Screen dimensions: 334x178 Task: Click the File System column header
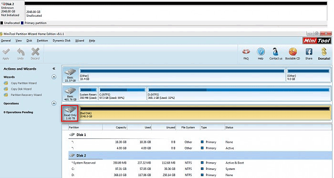188,127
